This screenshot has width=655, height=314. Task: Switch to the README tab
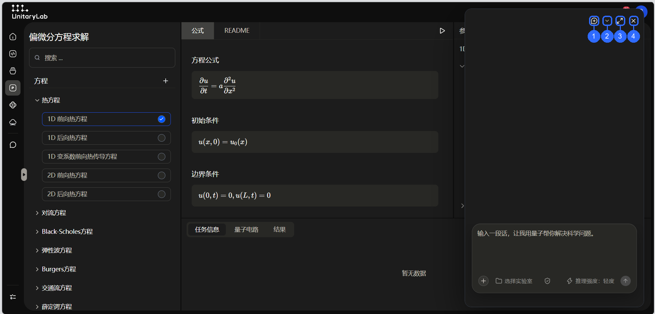click(x=237, y=31)
